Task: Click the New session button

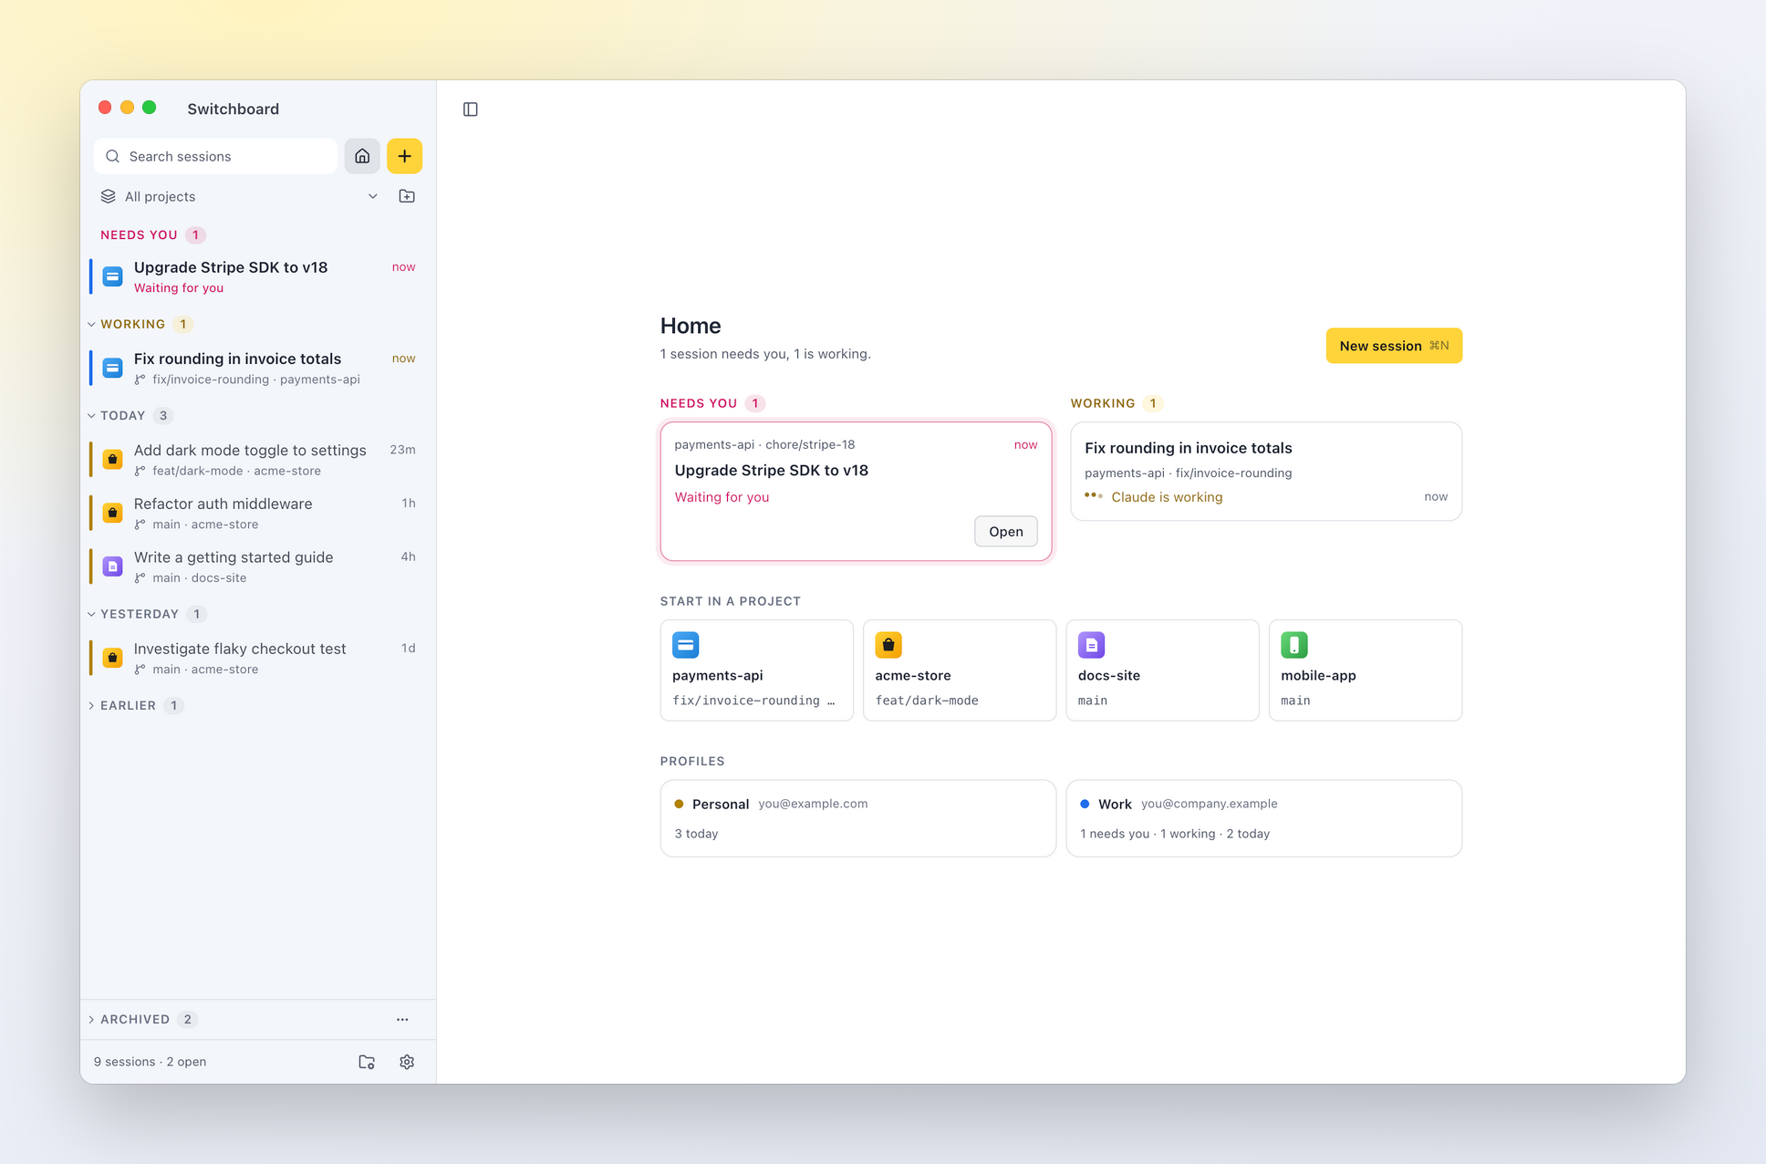Action: coord(1394,346)
